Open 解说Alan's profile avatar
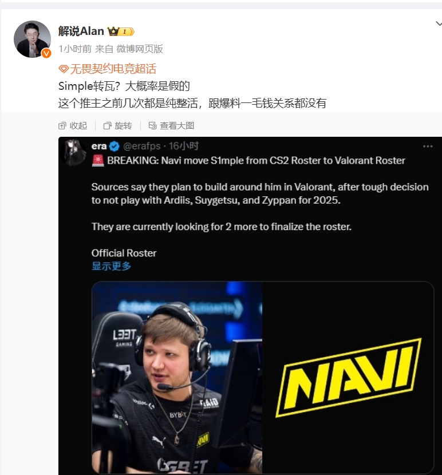Image resolution: width=442 pixels, height=475 pixels. (33, 39)
